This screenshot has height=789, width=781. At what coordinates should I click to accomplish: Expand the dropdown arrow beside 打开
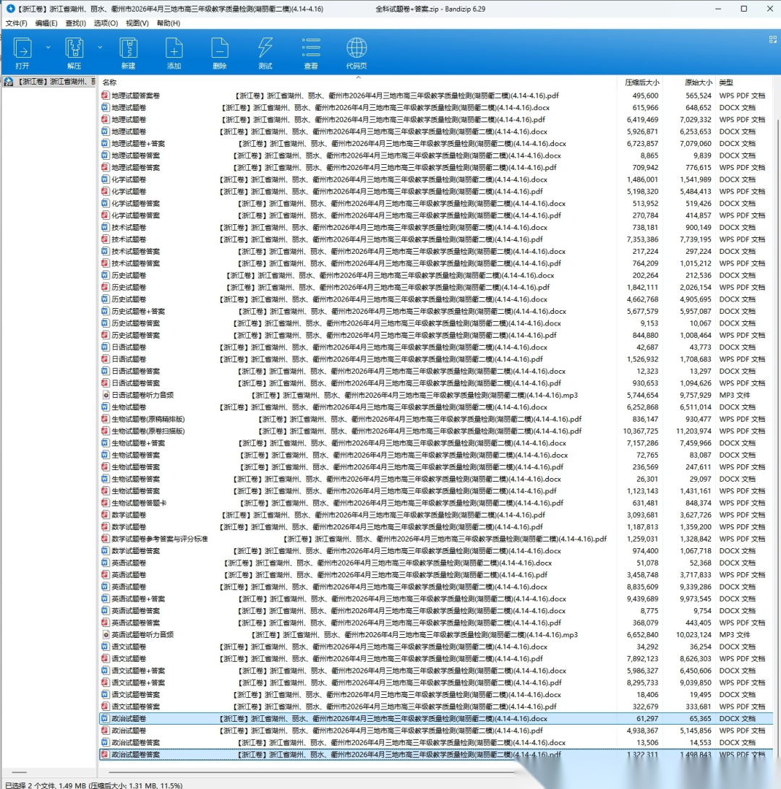point(48,47)
